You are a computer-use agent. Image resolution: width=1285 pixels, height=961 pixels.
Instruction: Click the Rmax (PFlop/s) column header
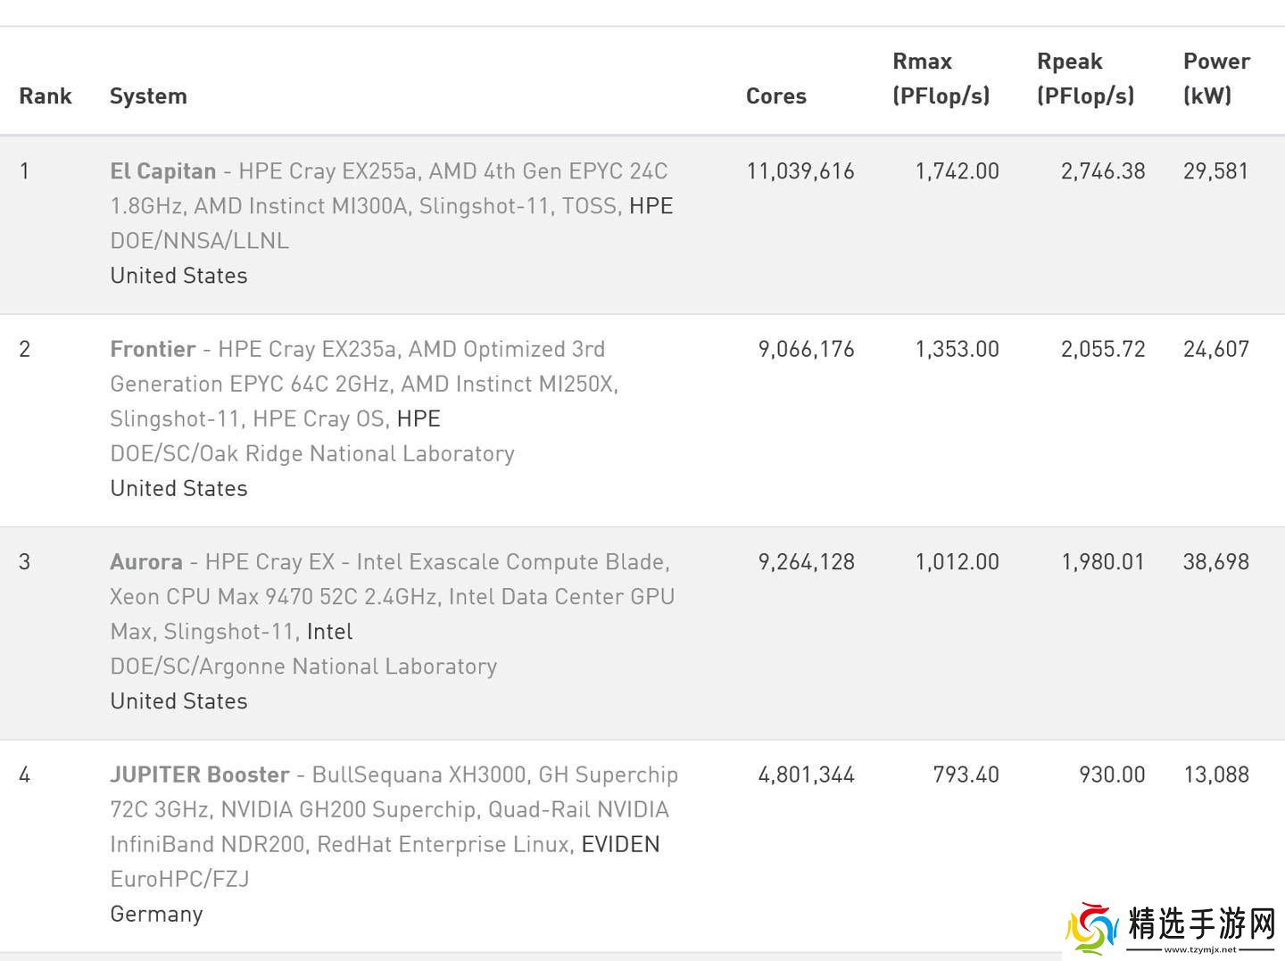click(x=941, y=79)
